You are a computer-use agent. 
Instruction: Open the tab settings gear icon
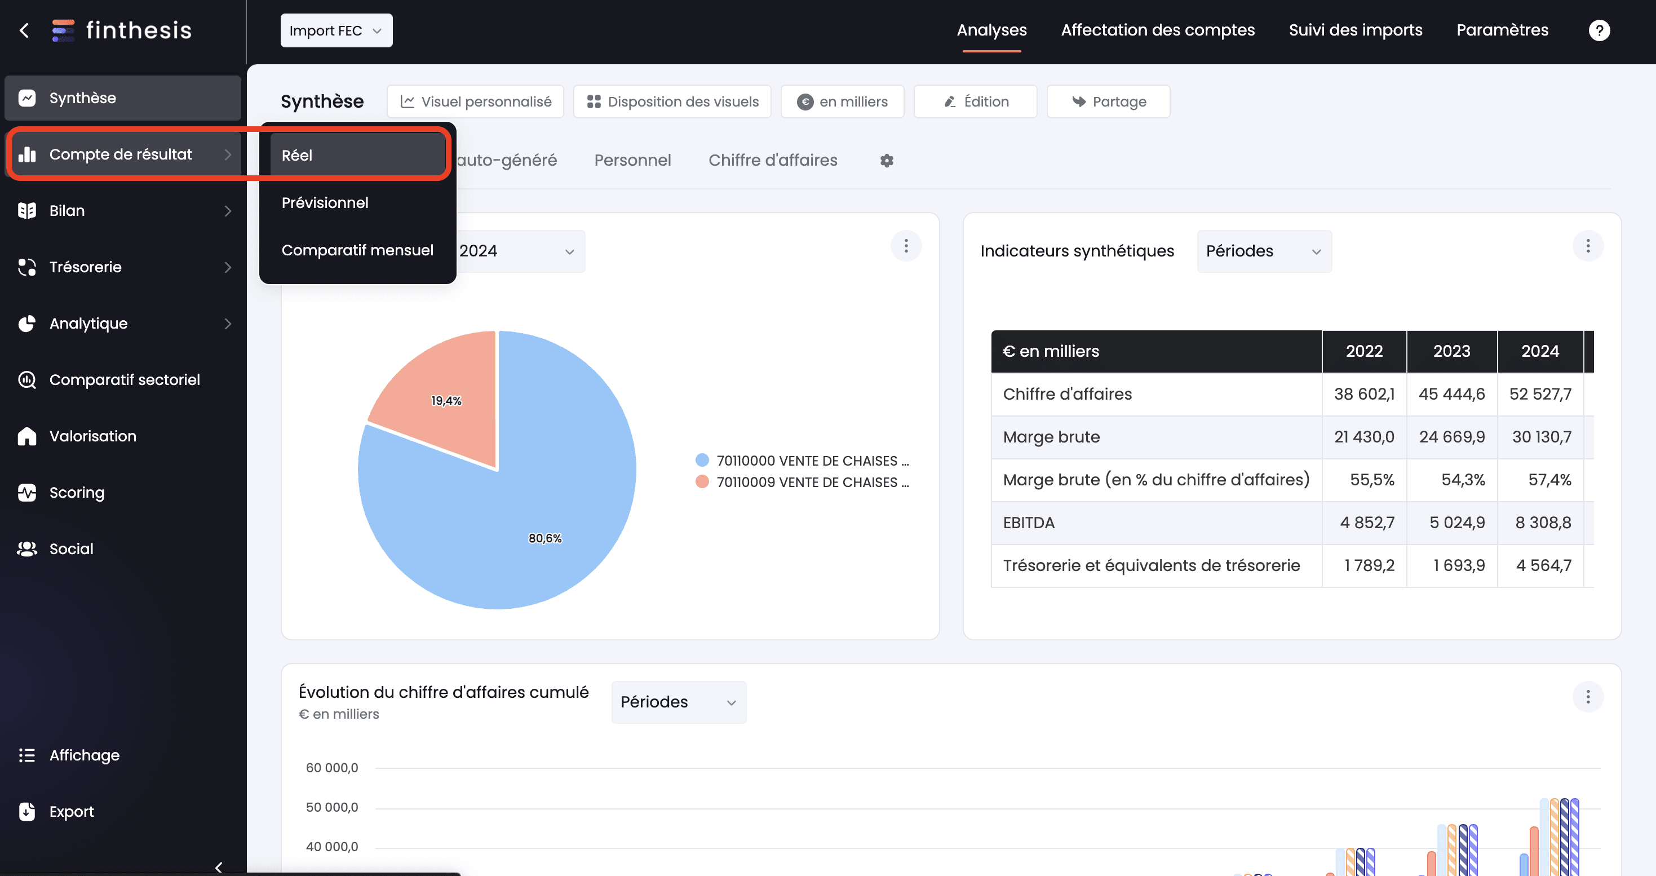pyautogui.click(x=887, y=161)
